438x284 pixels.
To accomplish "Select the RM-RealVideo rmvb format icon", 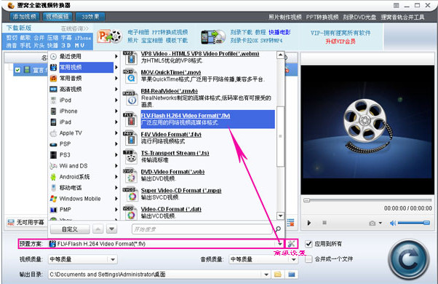I will 130,98.
